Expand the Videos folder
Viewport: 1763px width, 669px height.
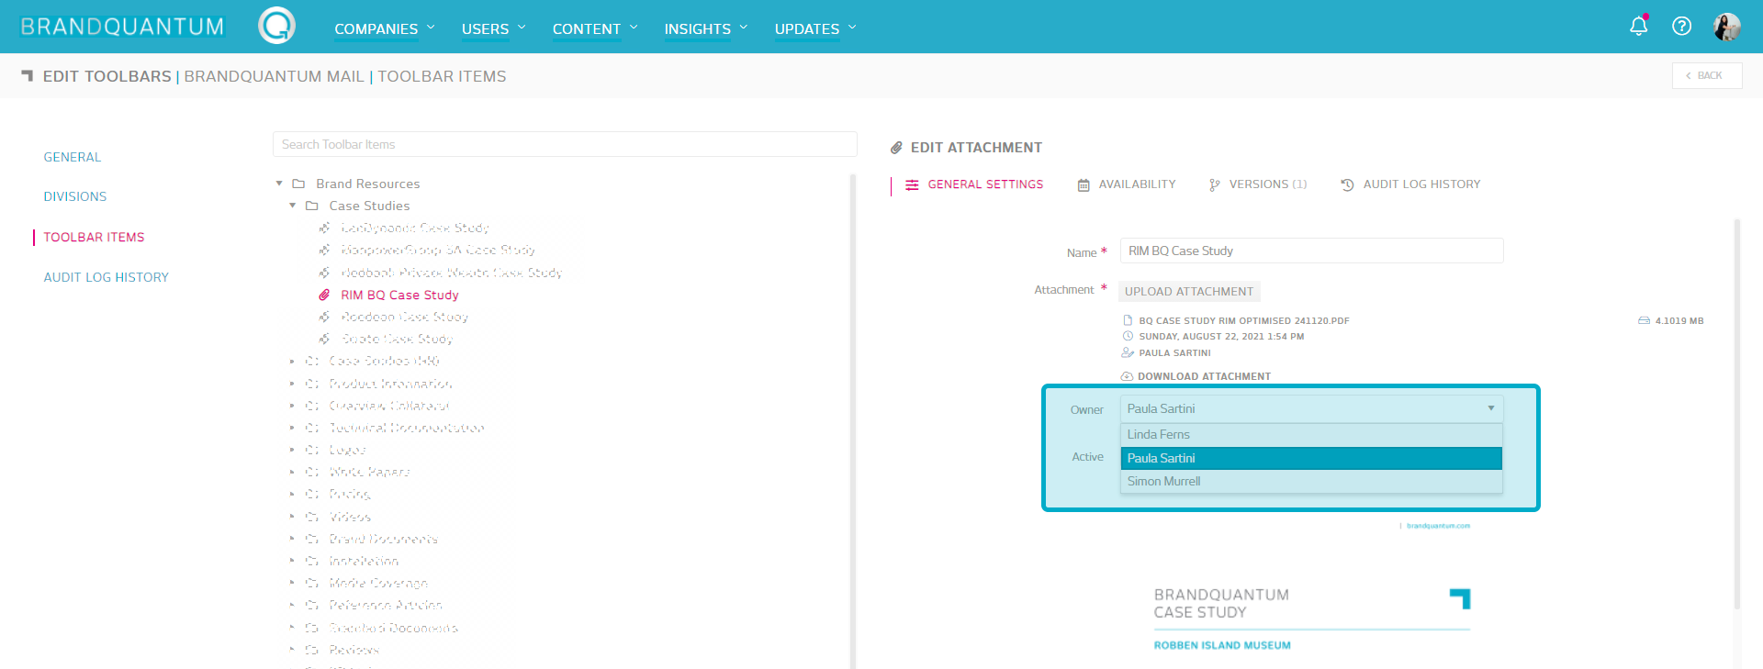293,517
